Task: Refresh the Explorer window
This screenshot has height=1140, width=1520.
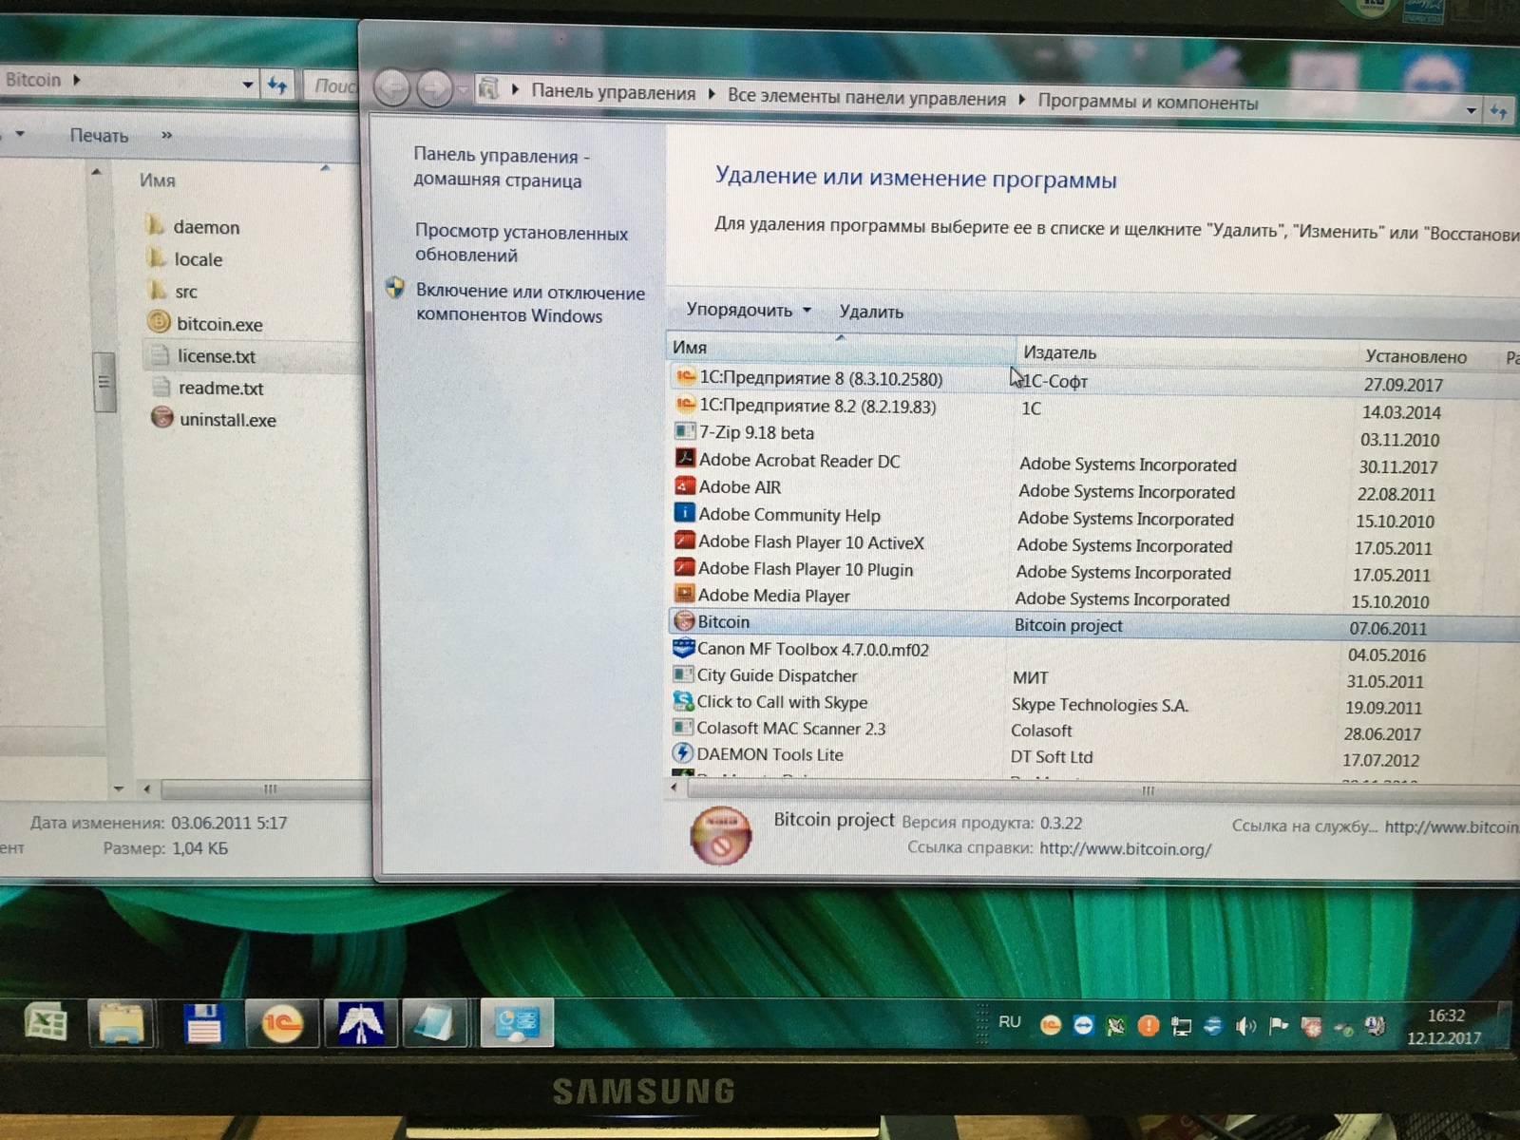Action: coord(277,85)
